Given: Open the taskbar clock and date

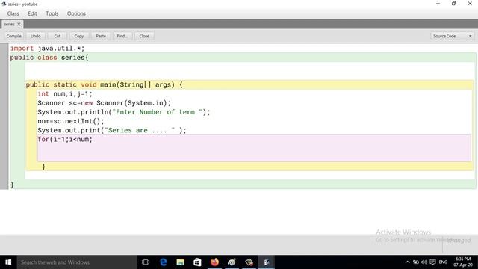Looking at the screenshot, I should click(x=463, y=262).
